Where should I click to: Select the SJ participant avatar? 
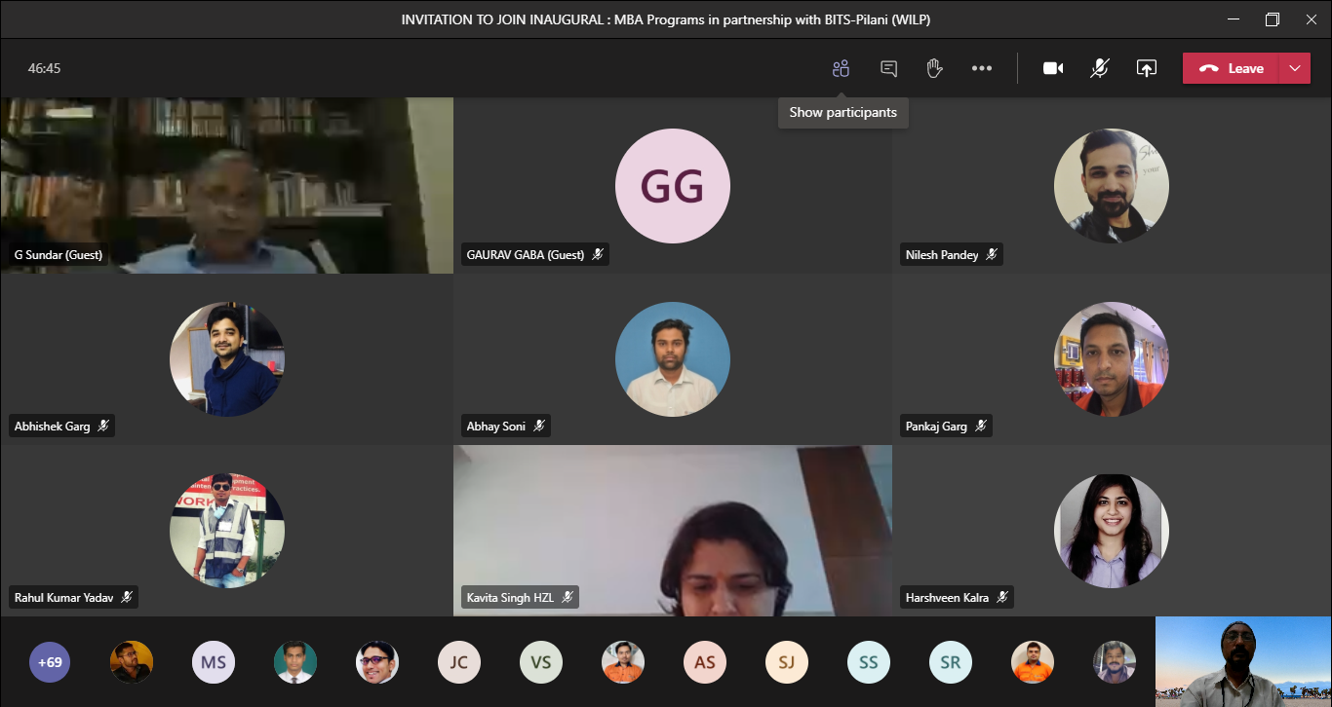click(x=787, y=662)
